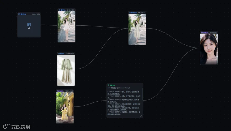Click the '1080 x 1920' dimension label

point(69,91)
